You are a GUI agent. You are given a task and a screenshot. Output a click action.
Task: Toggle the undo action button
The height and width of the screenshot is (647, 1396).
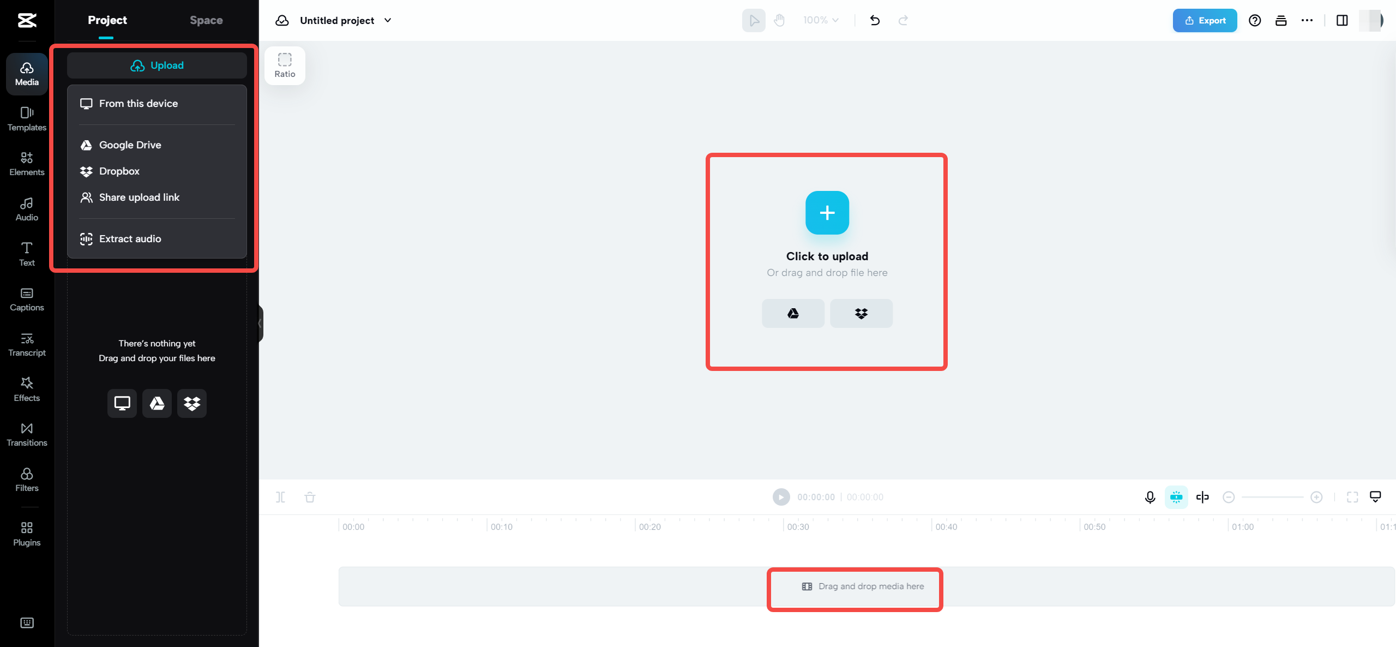tap(874, 21)
